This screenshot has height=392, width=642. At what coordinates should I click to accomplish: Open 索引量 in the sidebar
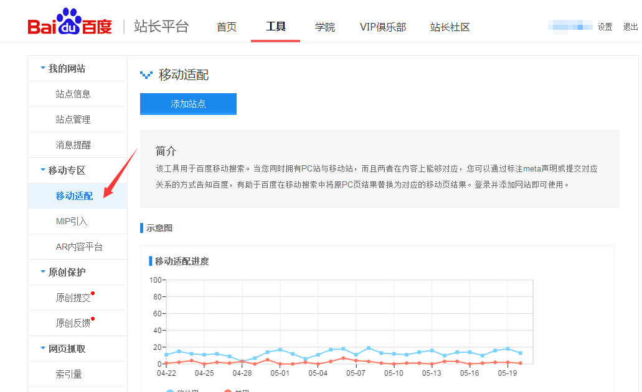coord(68,374)
